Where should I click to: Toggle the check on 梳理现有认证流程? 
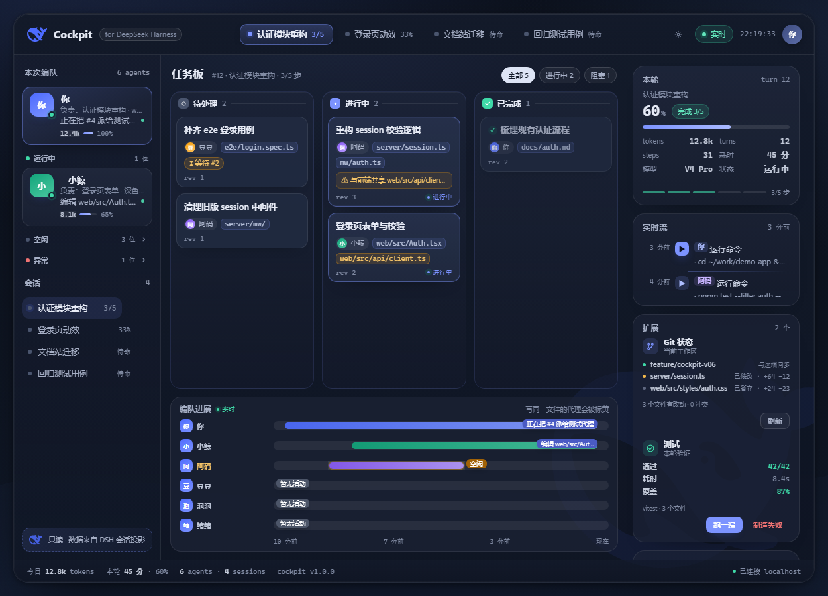coord(492,130)
